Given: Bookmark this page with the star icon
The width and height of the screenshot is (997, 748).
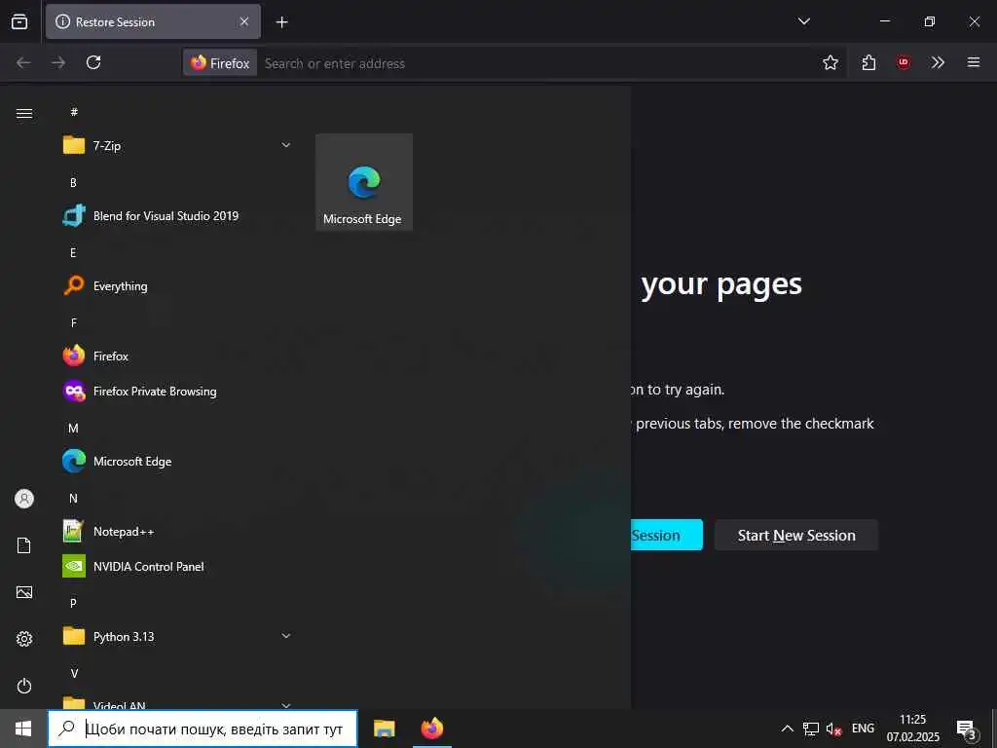Looking at the screenshot, I should click(x=830, y=62).
